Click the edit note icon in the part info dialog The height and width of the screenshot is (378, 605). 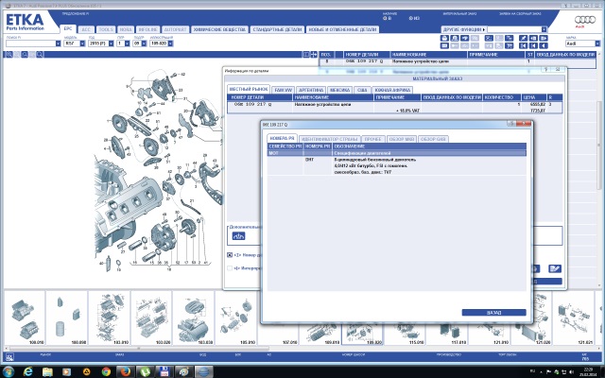click(x=555, y=268)
